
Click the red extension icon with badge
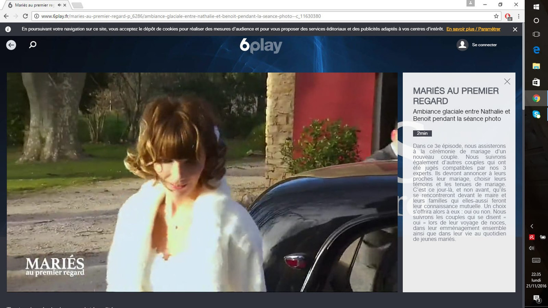coord(508,17)
